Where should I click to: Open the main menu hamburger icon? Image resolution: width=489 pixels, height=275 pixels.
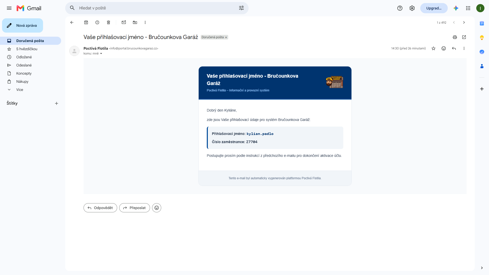point(9,8)
